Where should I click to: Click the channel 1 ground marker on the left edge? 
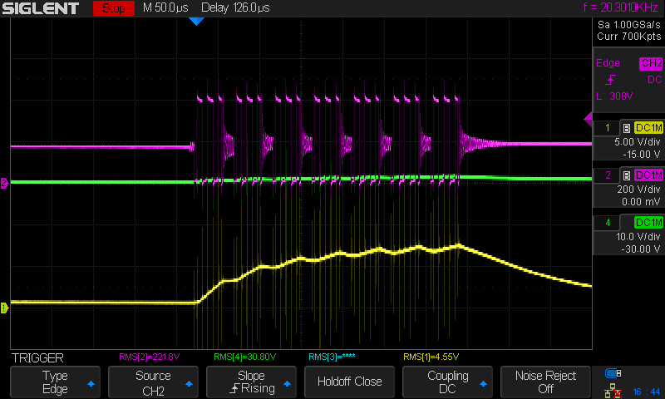[4, 308]
